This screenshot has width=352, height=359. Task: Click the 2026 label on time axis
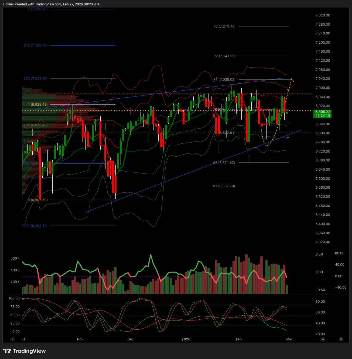(x=186, y=339)
